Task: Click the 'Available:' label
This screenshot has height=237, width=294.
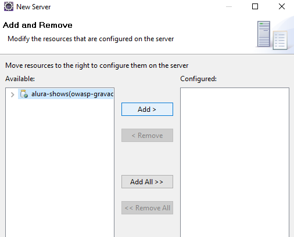Action: [20, 79]
